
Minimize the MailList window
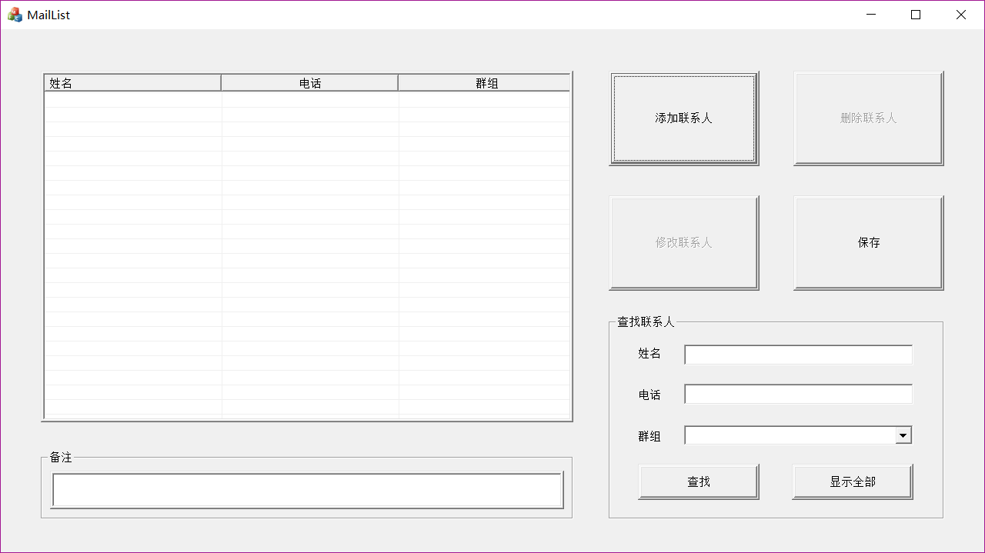pyautogui.click(x=871, y=15)
